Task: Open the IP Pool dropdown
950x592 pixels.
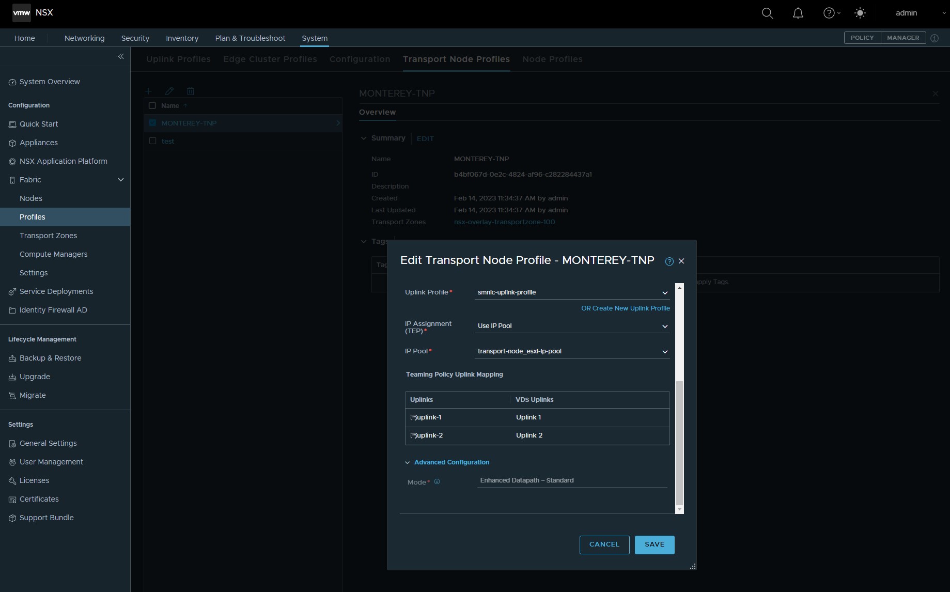Action: tap(572, 351)
